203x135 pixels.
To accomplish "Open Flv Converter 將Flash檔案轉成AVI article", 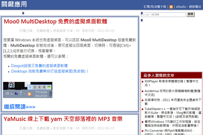I will (x=170, y=132).
